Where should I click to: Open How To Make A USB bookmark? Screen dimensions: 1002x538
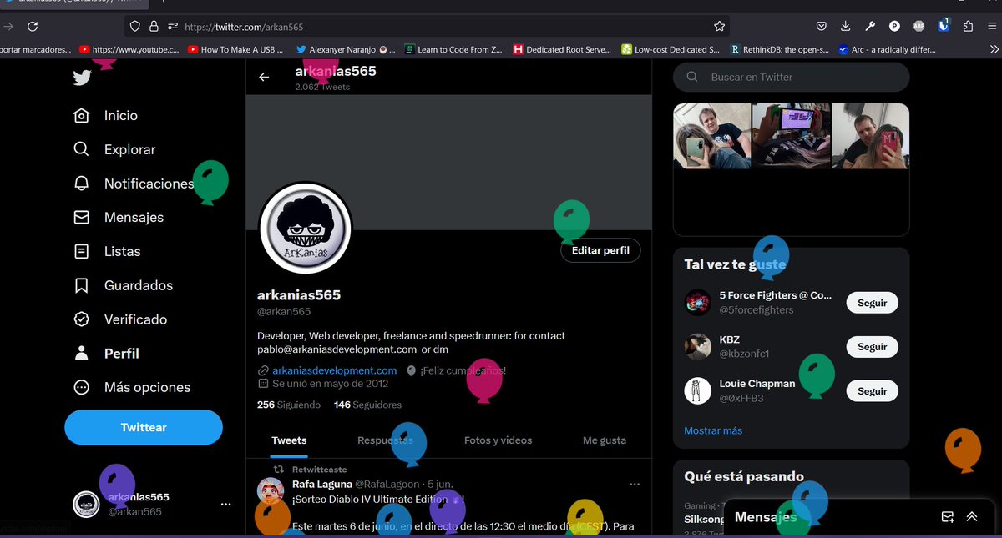(235, 49)
